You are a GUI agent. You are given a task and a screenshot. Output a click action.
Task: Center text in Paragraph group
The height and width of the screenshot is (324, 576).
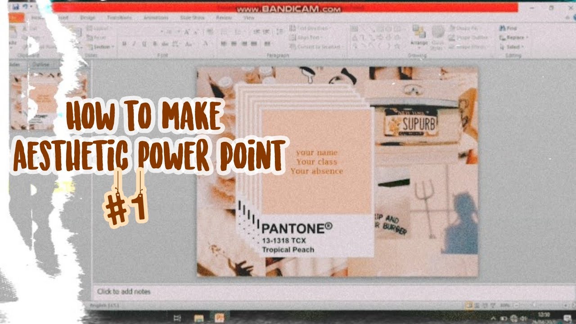234,44
